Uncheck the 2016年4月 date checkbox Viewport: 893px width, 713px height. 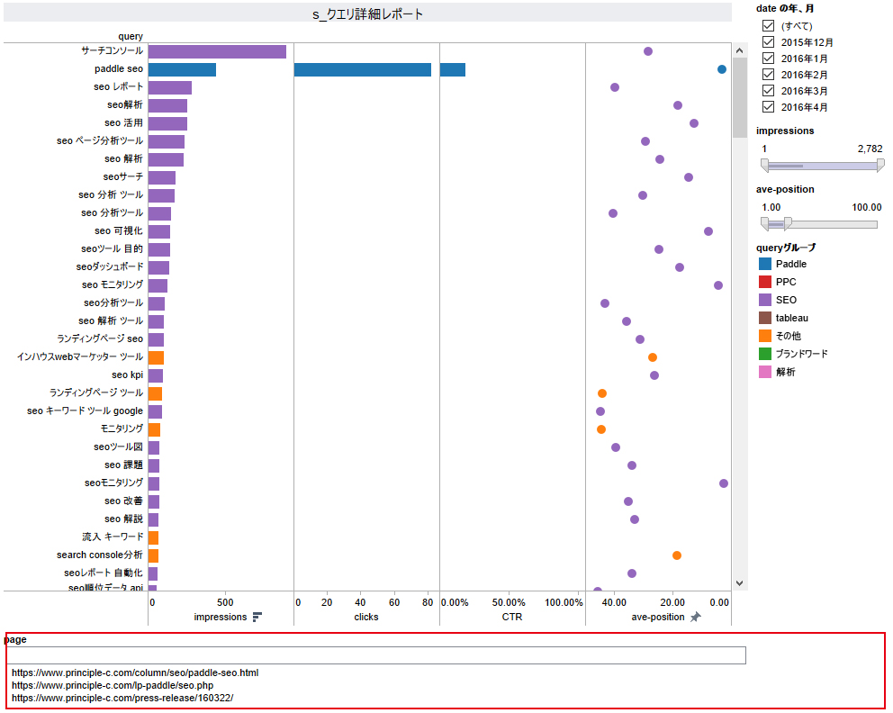(x=768, y=107)
